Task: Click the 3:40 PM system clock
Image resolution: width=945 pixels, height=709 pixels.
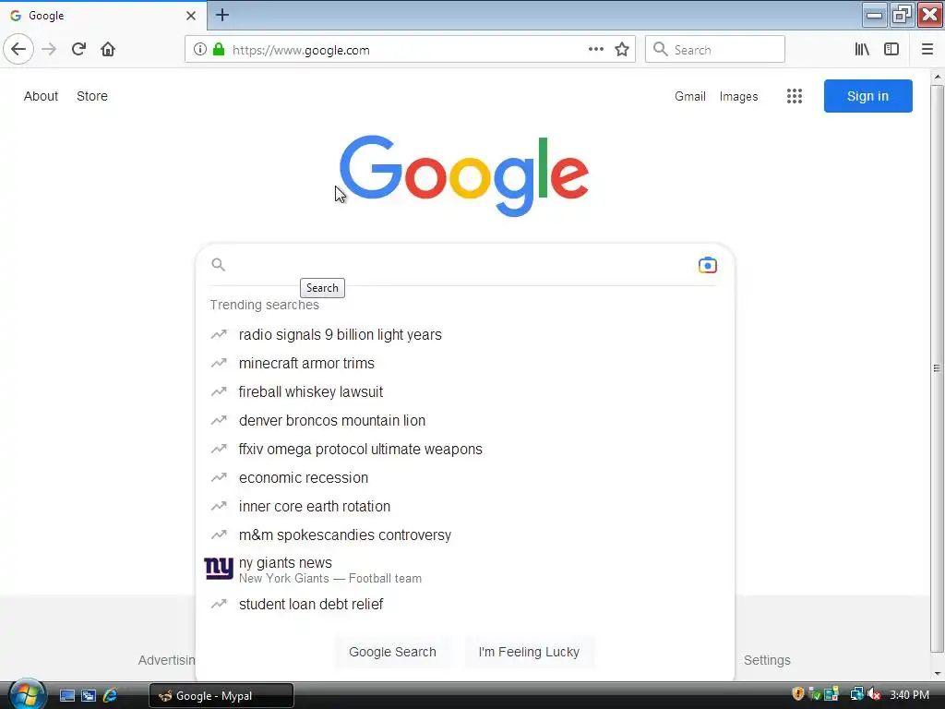Action: 909,694
